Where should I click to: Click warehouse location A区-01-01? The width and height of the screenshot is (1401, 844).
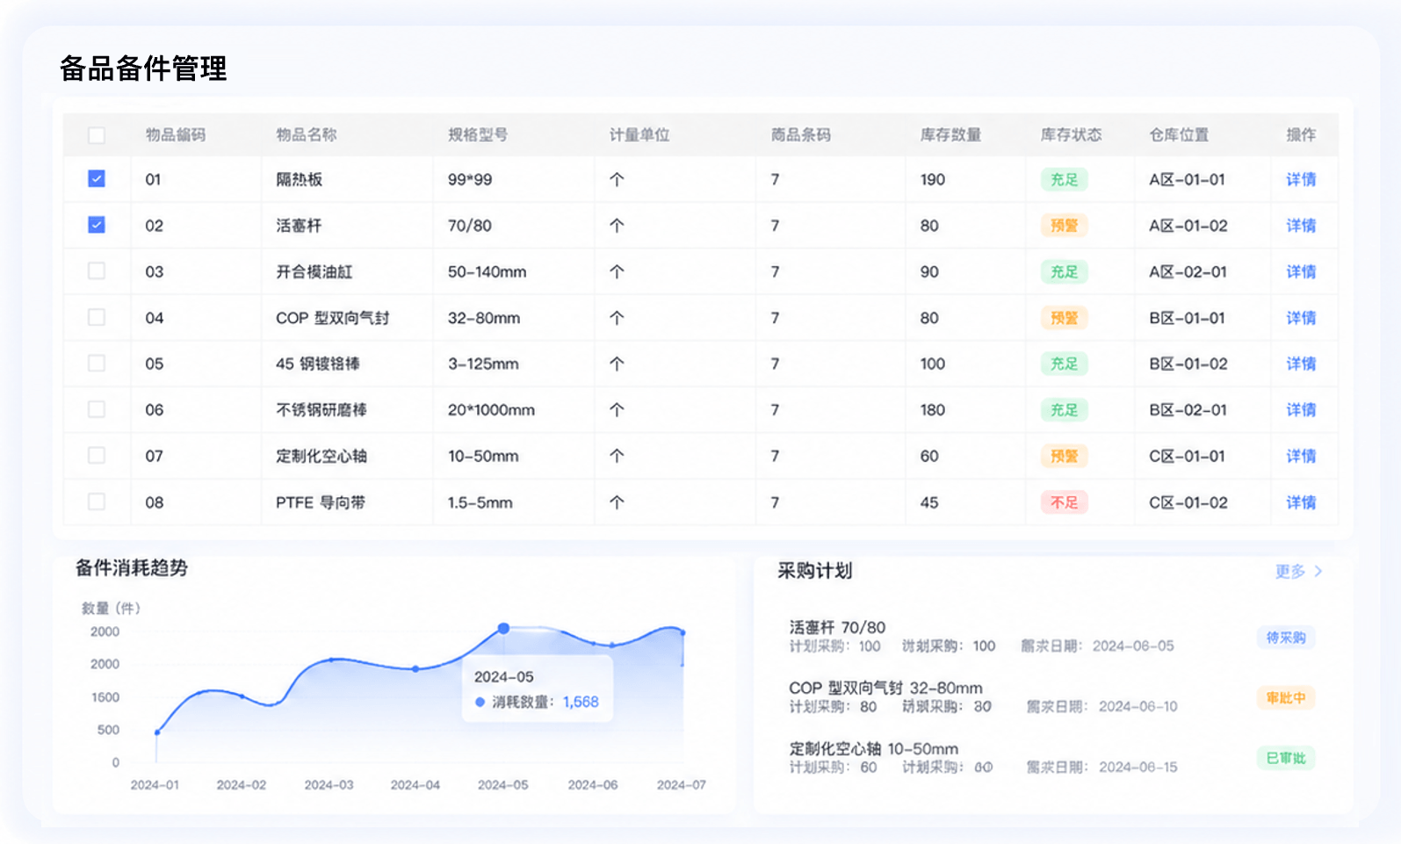coord(1187,179)
